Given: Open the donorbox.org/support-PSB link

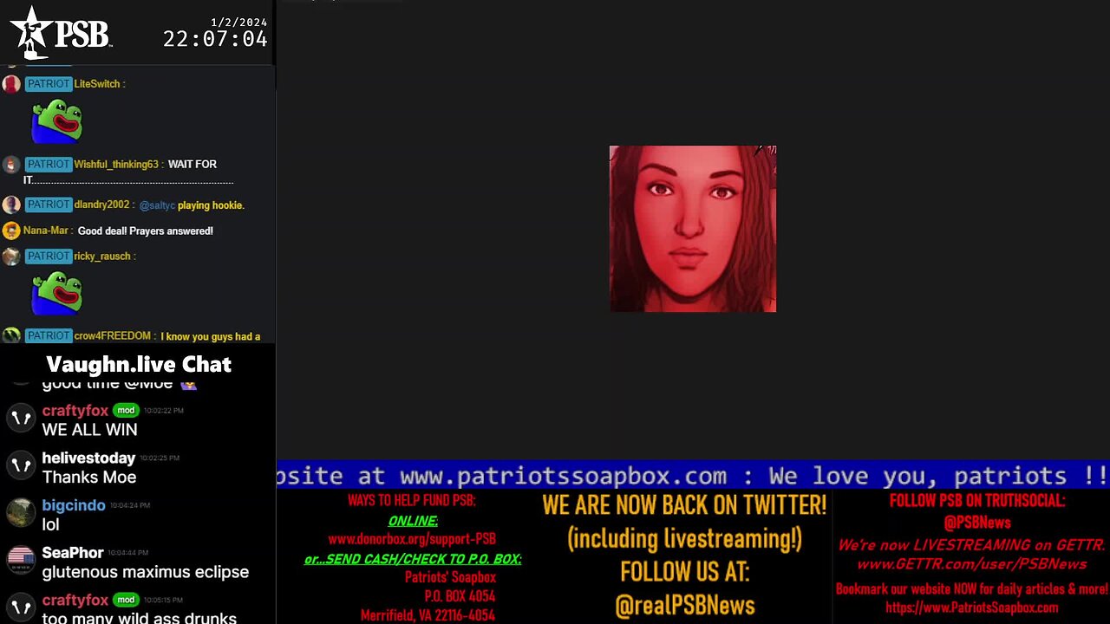Looking at the screenshot, I should 412,539.
